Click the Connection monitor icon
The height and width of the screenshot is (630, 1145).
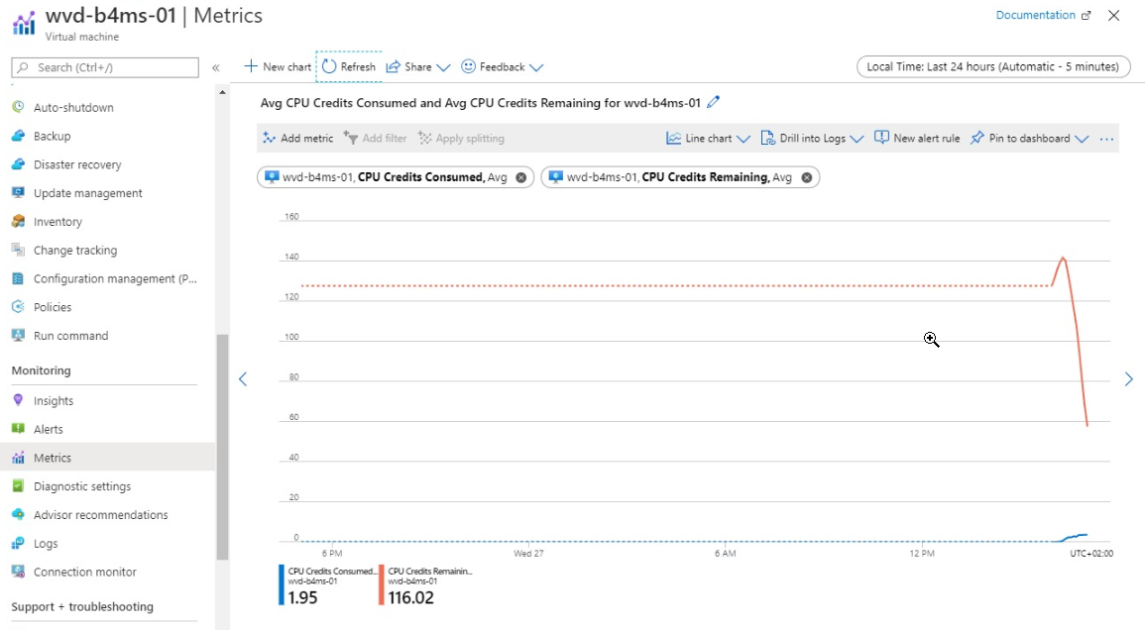[x=18, y=571]
